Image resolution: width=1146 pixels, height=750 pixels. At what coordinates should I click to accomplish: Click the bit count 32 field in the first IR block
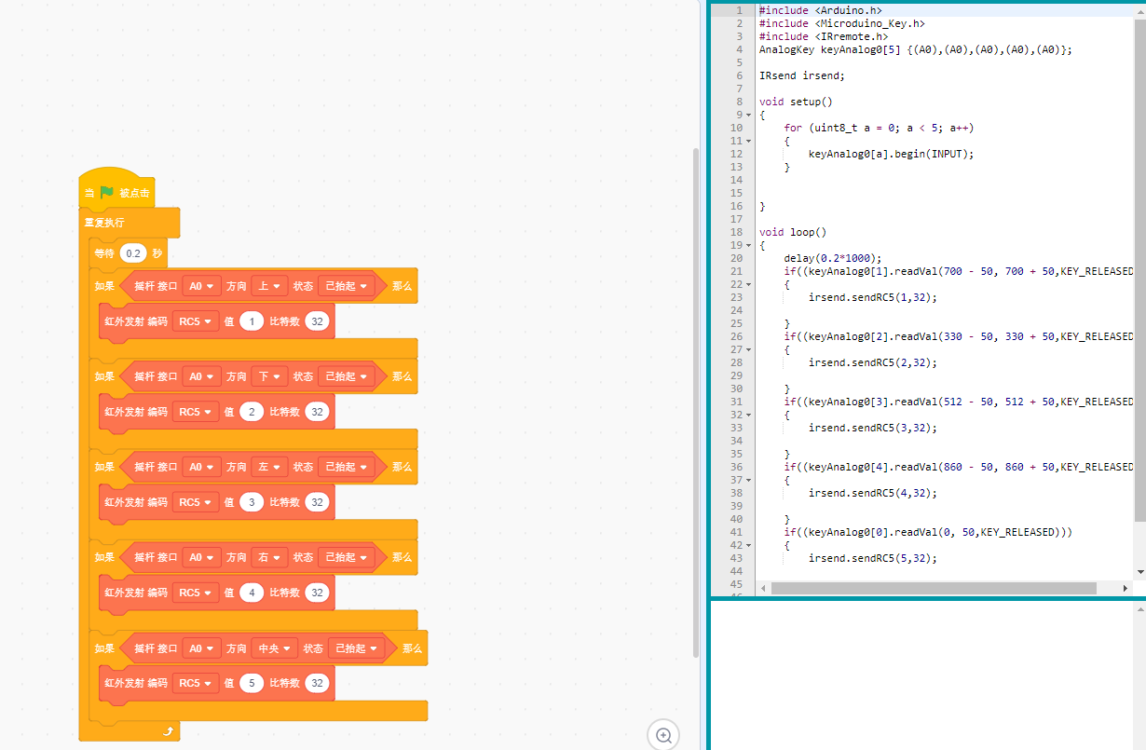pyautogui.click(x=317, y=321)
